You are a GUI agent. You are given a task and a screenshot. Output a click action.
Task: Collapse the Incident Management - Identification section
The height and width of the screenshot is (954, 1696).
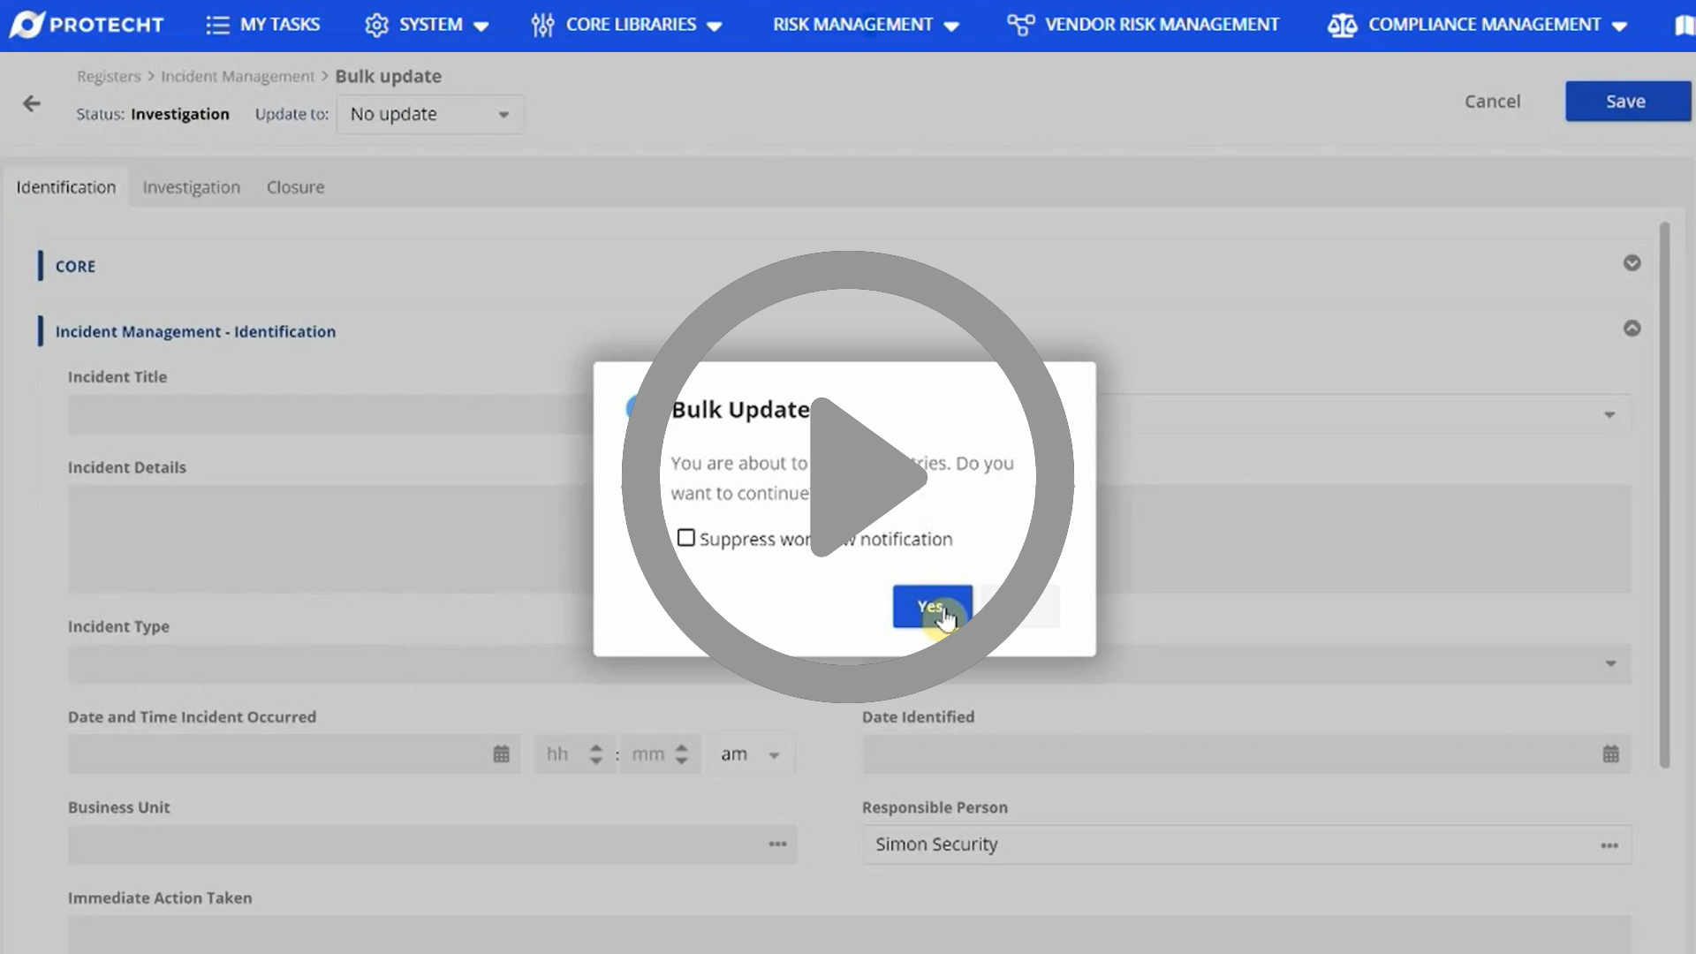coord(1632,328)
